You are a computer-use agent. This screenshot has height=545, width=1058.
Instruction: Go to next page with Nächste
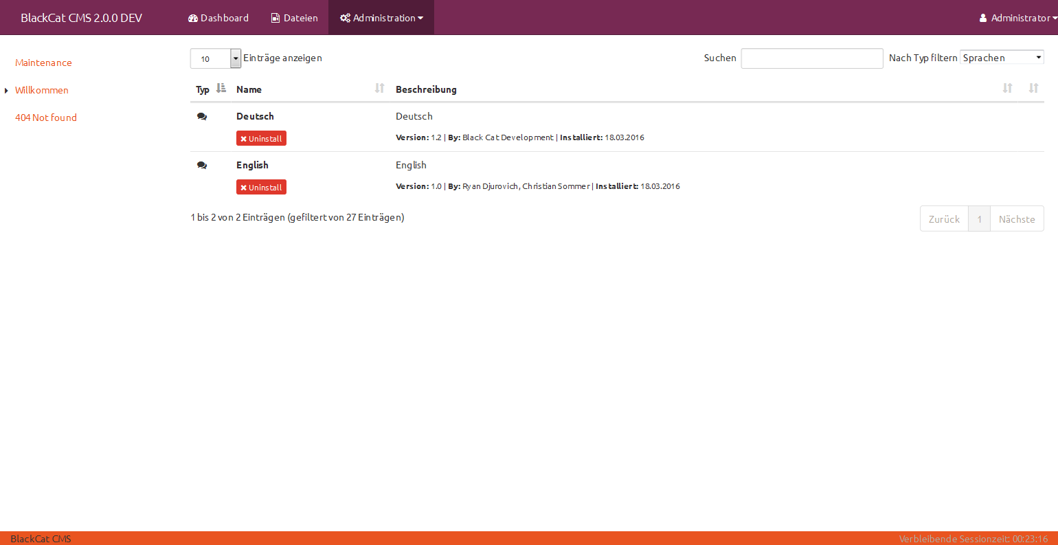click(x=1017, y=219)
